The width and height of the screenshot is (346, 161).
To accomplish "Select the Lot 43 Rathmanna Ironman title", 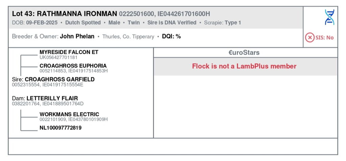I will [x=65, y=14].
